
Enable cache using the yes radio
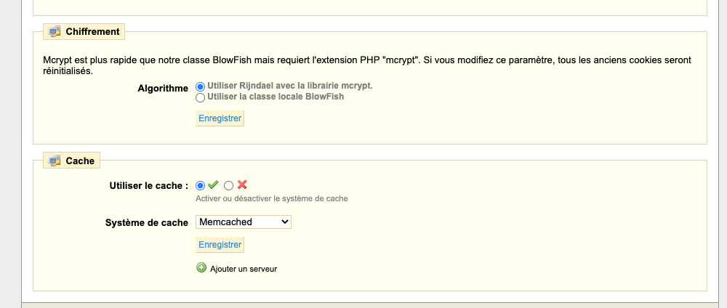click(x=201, y=186)
